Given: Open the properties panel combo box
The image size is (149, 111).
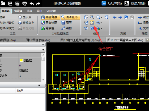Looking at the screenshot, I should tap(23, 50).
